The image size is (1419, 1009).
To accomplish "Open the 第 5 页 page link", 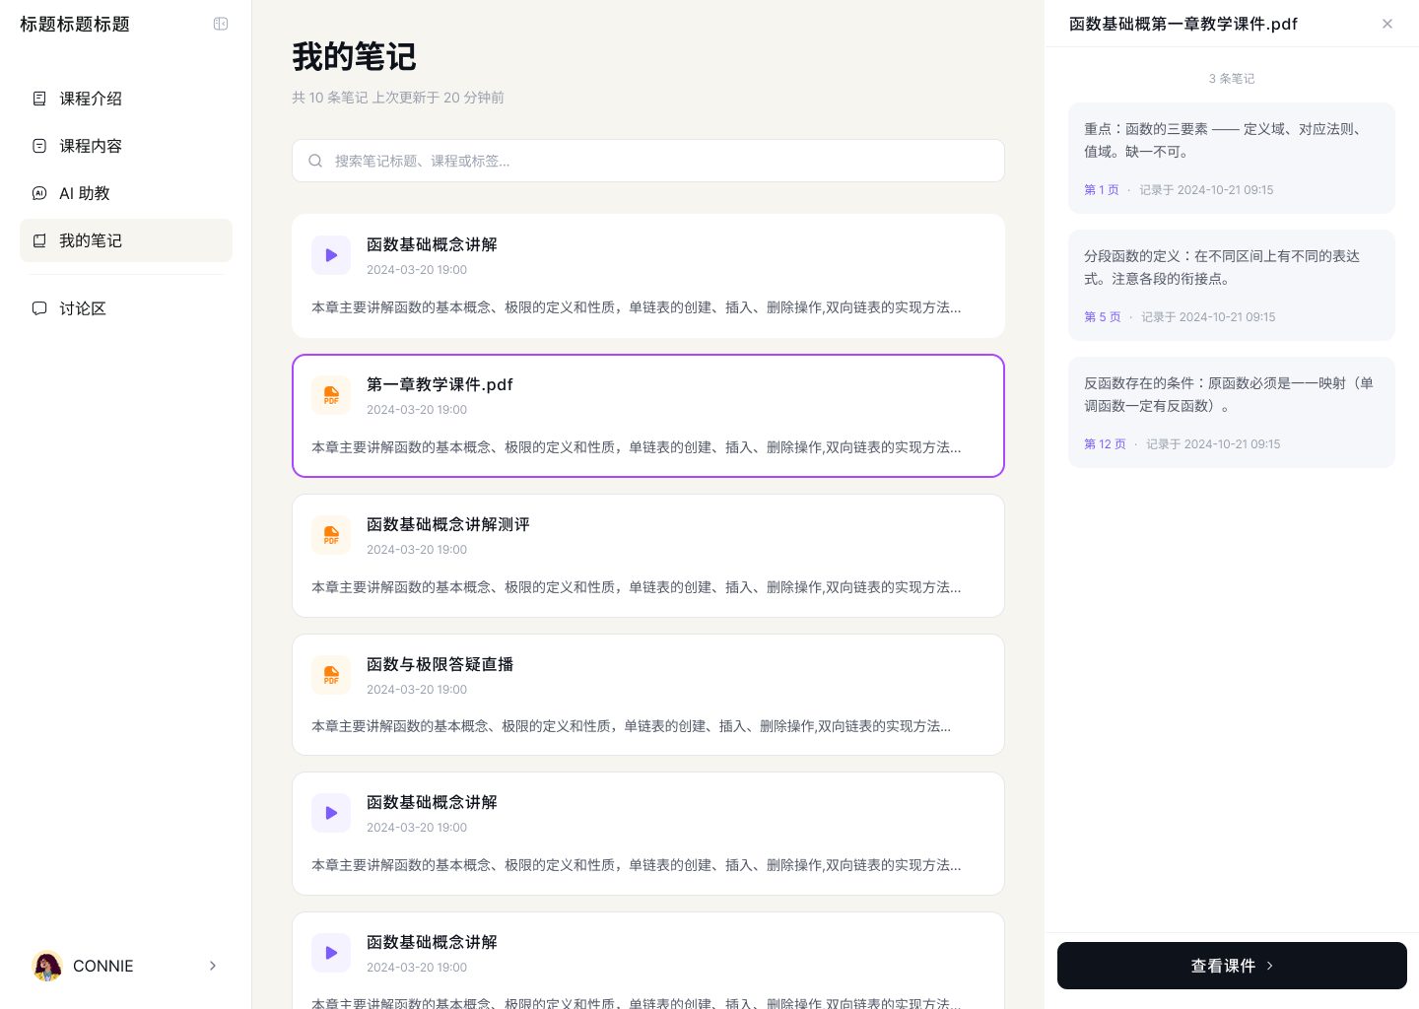I will 1102,317.
